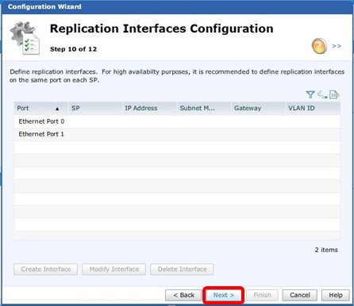This screenshot has width=354, height=306.
Task: Select the Ethernet Port 1 row
Action: click(177, 134)
